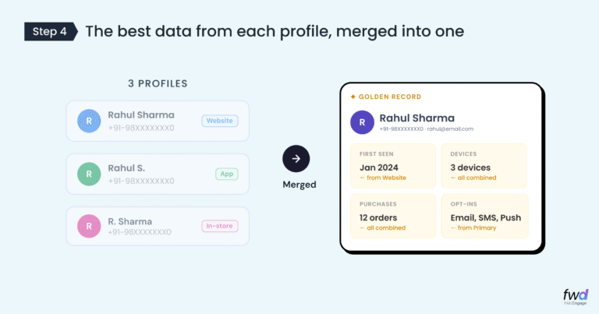The height and width of the screenshot is (314, 599).
Task: Click the 3 PROFILES heading
Action: coord(158,83)
